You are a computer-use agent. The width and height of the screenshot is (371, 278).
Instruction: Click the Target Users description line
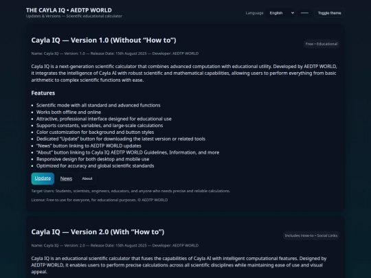pos(131,191)
